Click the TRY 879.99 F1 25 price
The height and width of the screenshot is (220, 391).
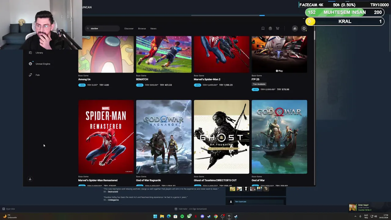click(283, 90)
